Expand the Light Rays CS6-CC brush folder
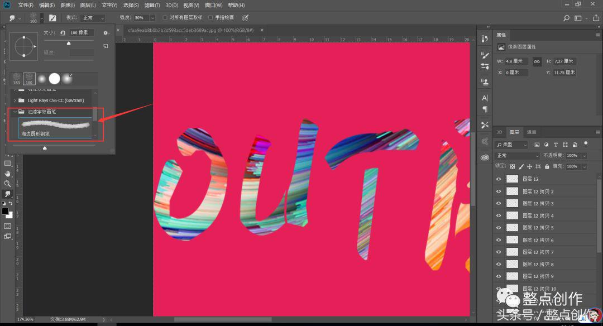The height and width of the screenshot is (326, 603). [15, 100]
